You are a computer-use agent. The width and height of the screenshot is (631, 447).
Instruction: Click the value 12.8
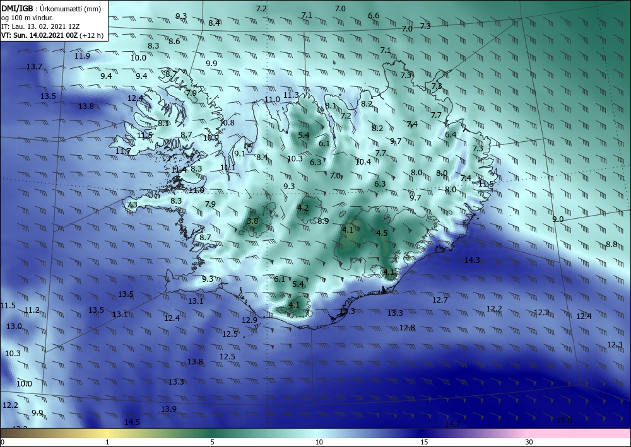[x=407, y=328]
